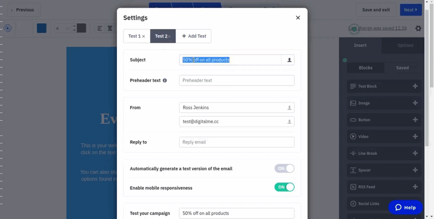Click the Video block play icon

click(x=353, y=136)
